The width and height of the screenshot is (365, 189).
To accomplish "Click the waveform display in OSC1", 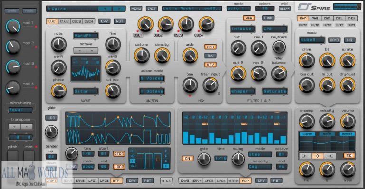I will [86, 68].
